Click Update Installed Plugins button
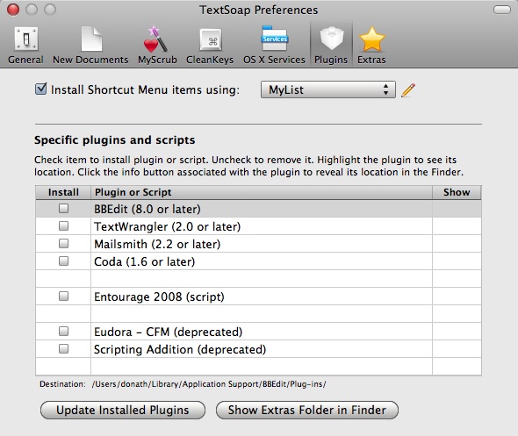Screen dimensions: 518x436 point(123,410)
